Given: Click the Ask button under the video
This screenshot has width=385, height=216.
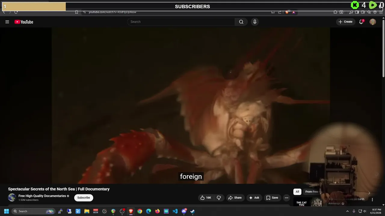Looking at the screenshot, I should (254, 198).
